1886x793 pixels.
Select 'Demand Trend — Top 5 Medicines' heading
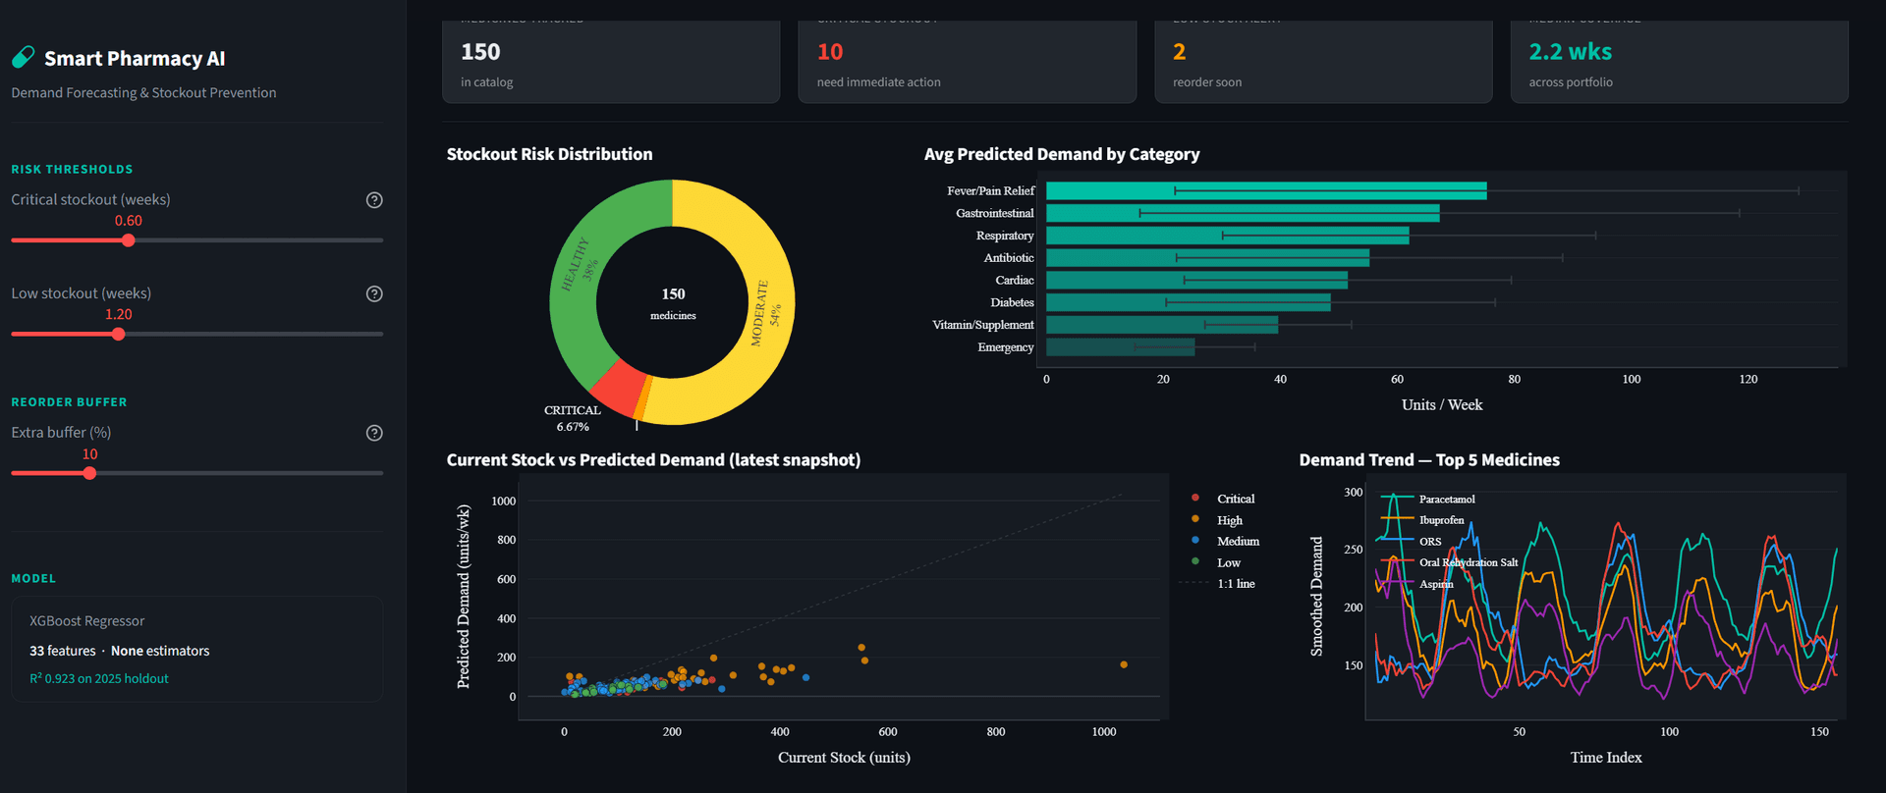[x=1429, y=460]
